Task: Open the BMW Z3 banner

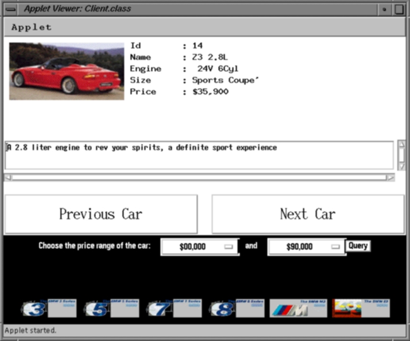Action: coord(361,308)
